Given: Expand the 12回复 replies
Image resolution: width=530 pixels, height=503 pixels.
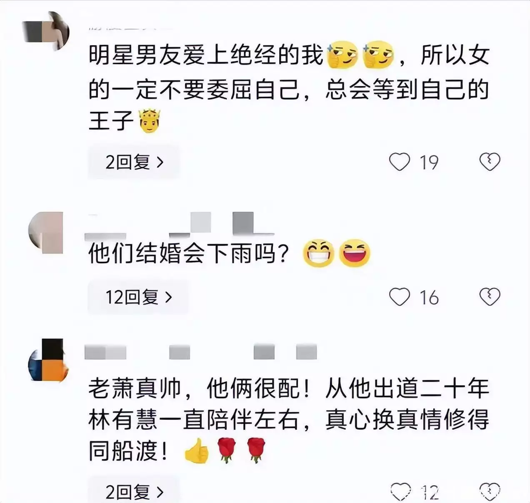Looking at the screenshot, I should click(x=138, y=297).
